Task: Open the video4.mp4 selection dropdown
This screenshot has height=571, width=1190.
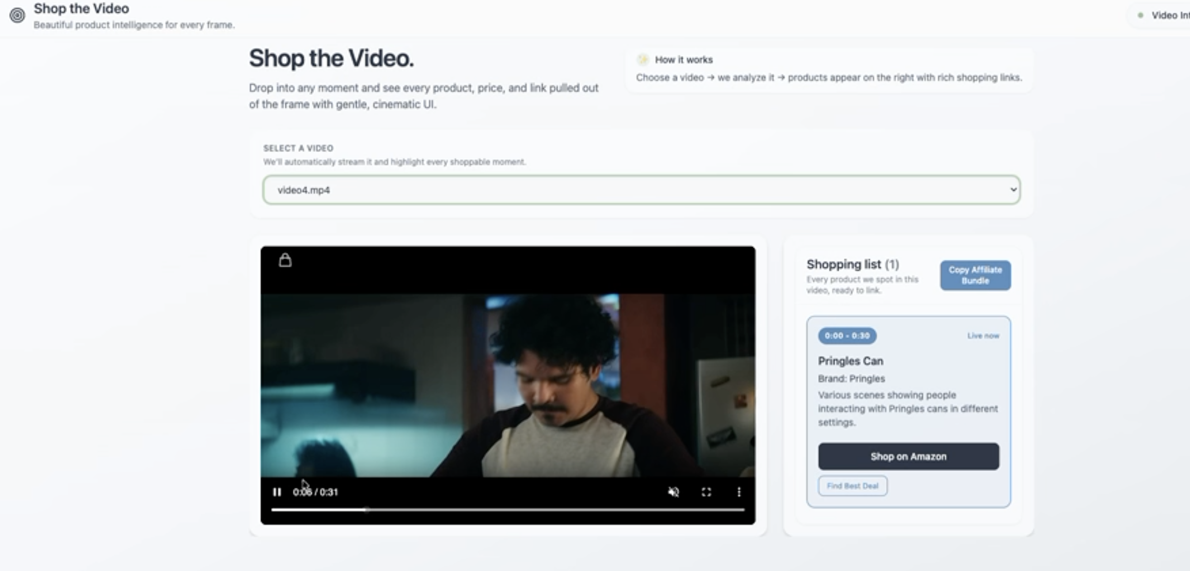Action: click(641, 190)
